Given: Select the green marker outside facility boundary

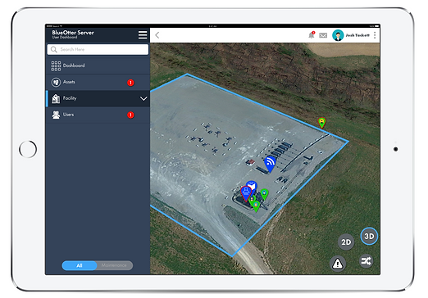Looking at the screenshot, I should coord(322,123).
